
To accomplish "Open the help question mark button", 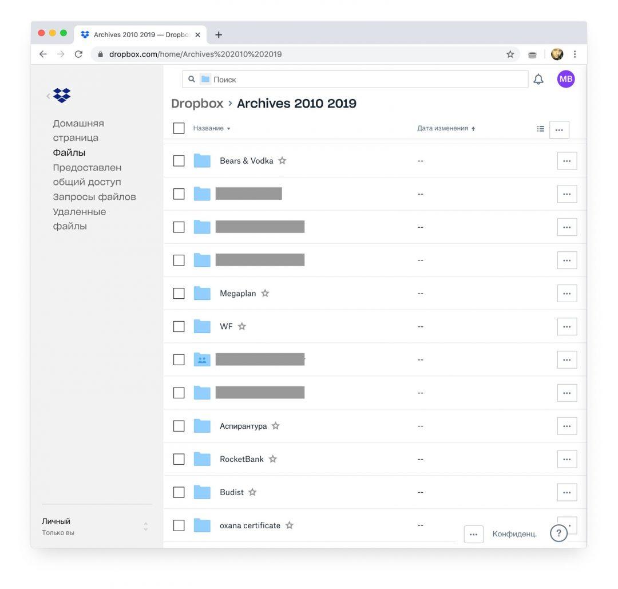I will point(558,533).
